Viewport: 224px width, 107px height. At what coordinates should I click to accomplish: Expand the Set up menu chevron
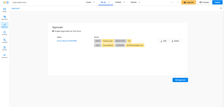[109, 2]
